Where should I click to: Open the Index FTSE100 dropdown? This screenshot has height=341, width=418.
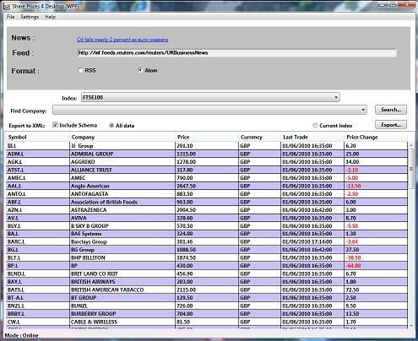click(x=210, y=97)
